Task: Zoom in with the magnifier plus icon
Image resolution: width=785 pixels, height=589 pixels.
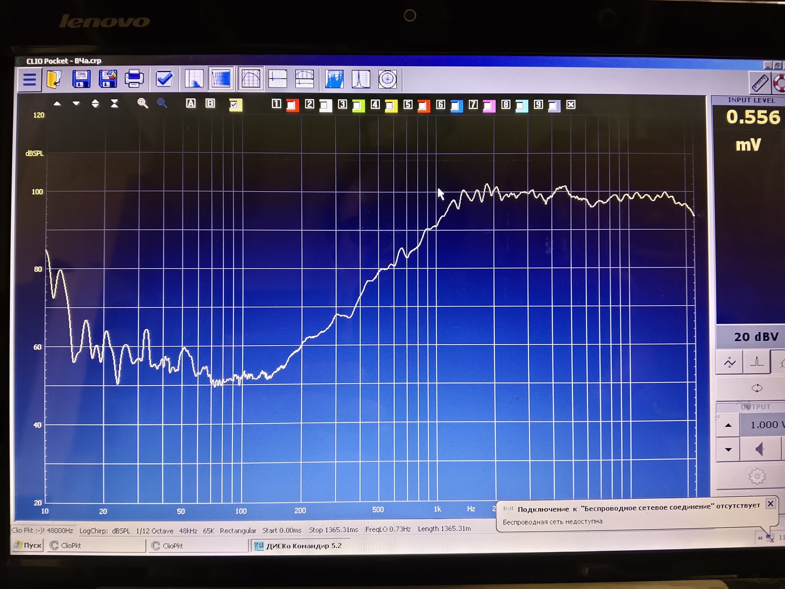Action: (142, 103)
